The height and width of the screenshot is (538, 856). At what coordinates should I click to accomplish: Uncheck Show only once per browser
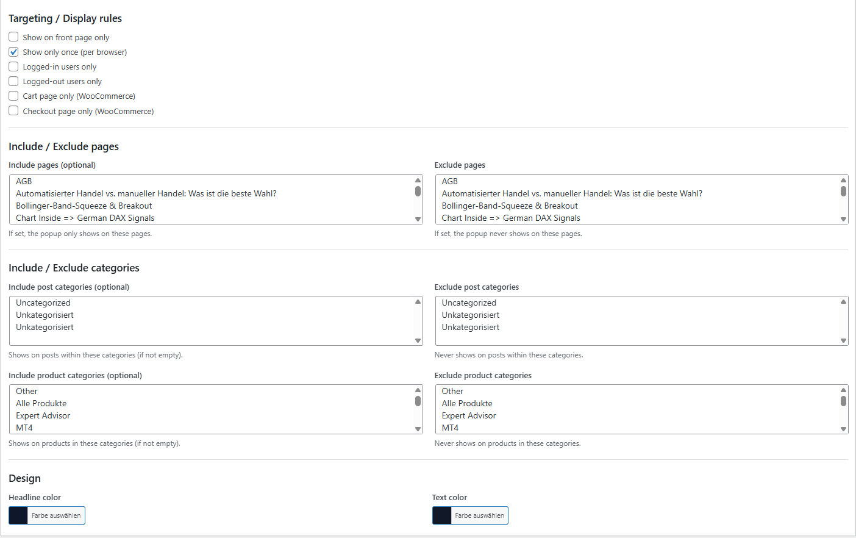tap(13, 52)
